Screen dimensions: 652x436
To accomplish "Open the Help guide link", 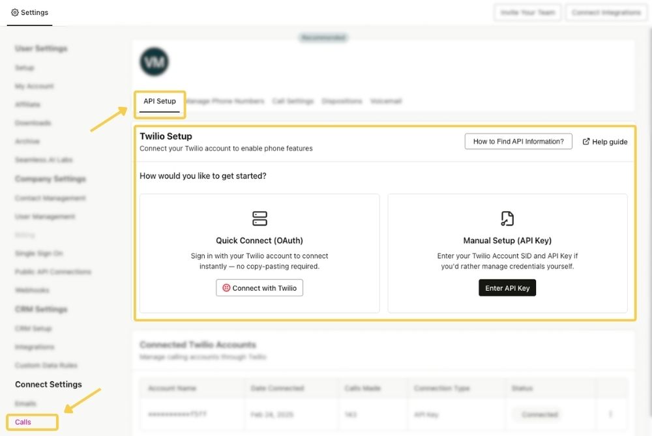I will [605, 141].
